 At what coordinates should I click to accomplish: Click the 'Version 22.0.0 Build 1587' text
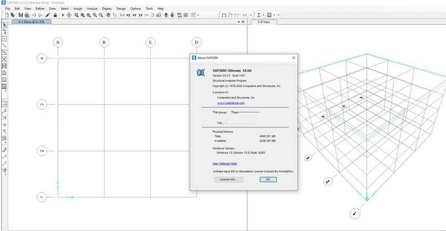point(229,75)
